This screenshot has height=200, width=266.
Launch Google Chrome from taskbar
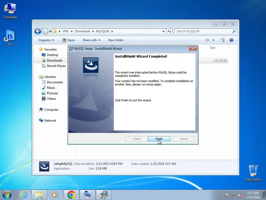71,195
